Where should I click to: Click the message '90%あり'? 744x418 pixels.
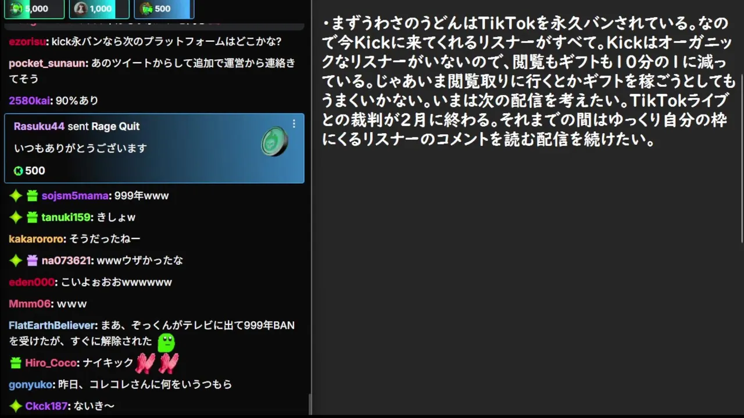pos(77,100)
